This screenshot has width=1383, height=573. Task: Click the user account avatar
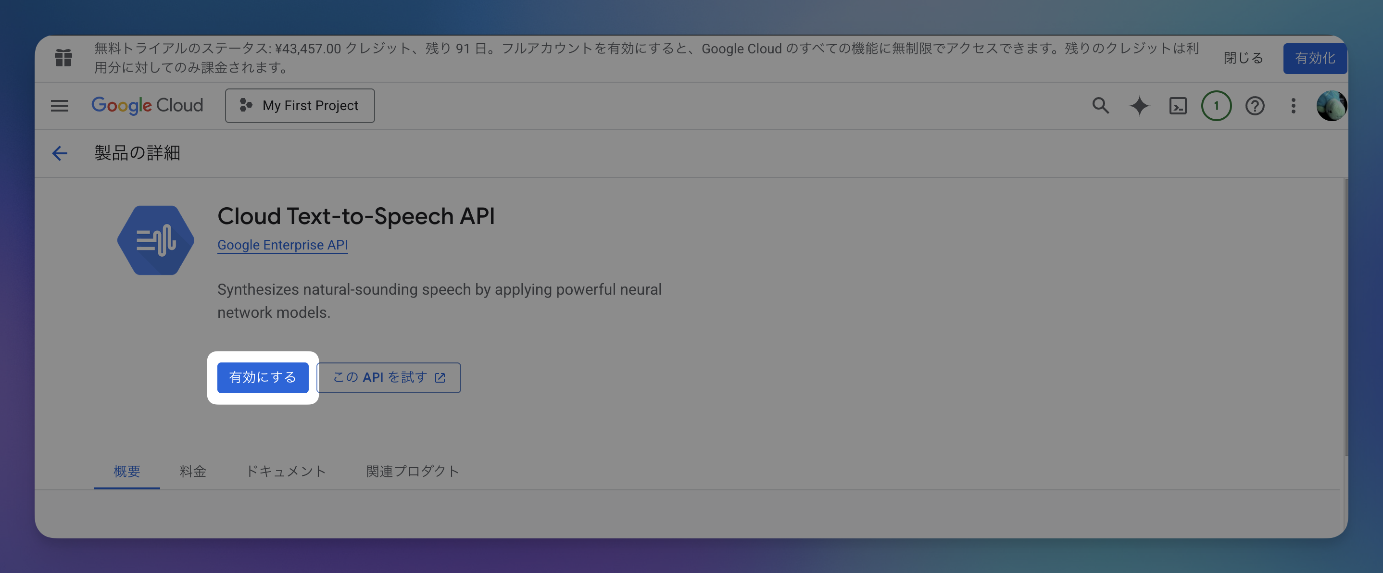[1331, 106]
